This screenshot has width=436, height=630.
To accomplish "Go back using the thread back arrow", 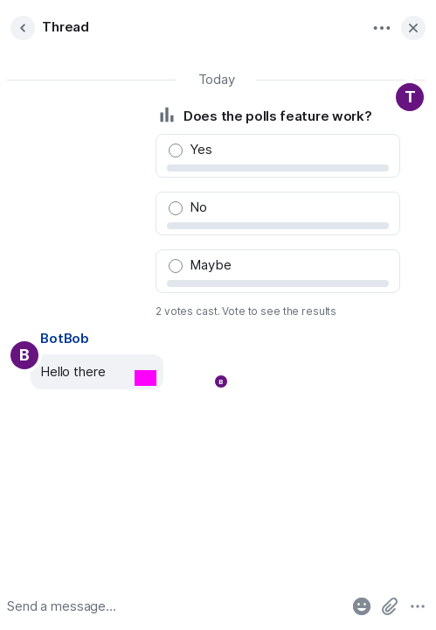I will (23, 28).
